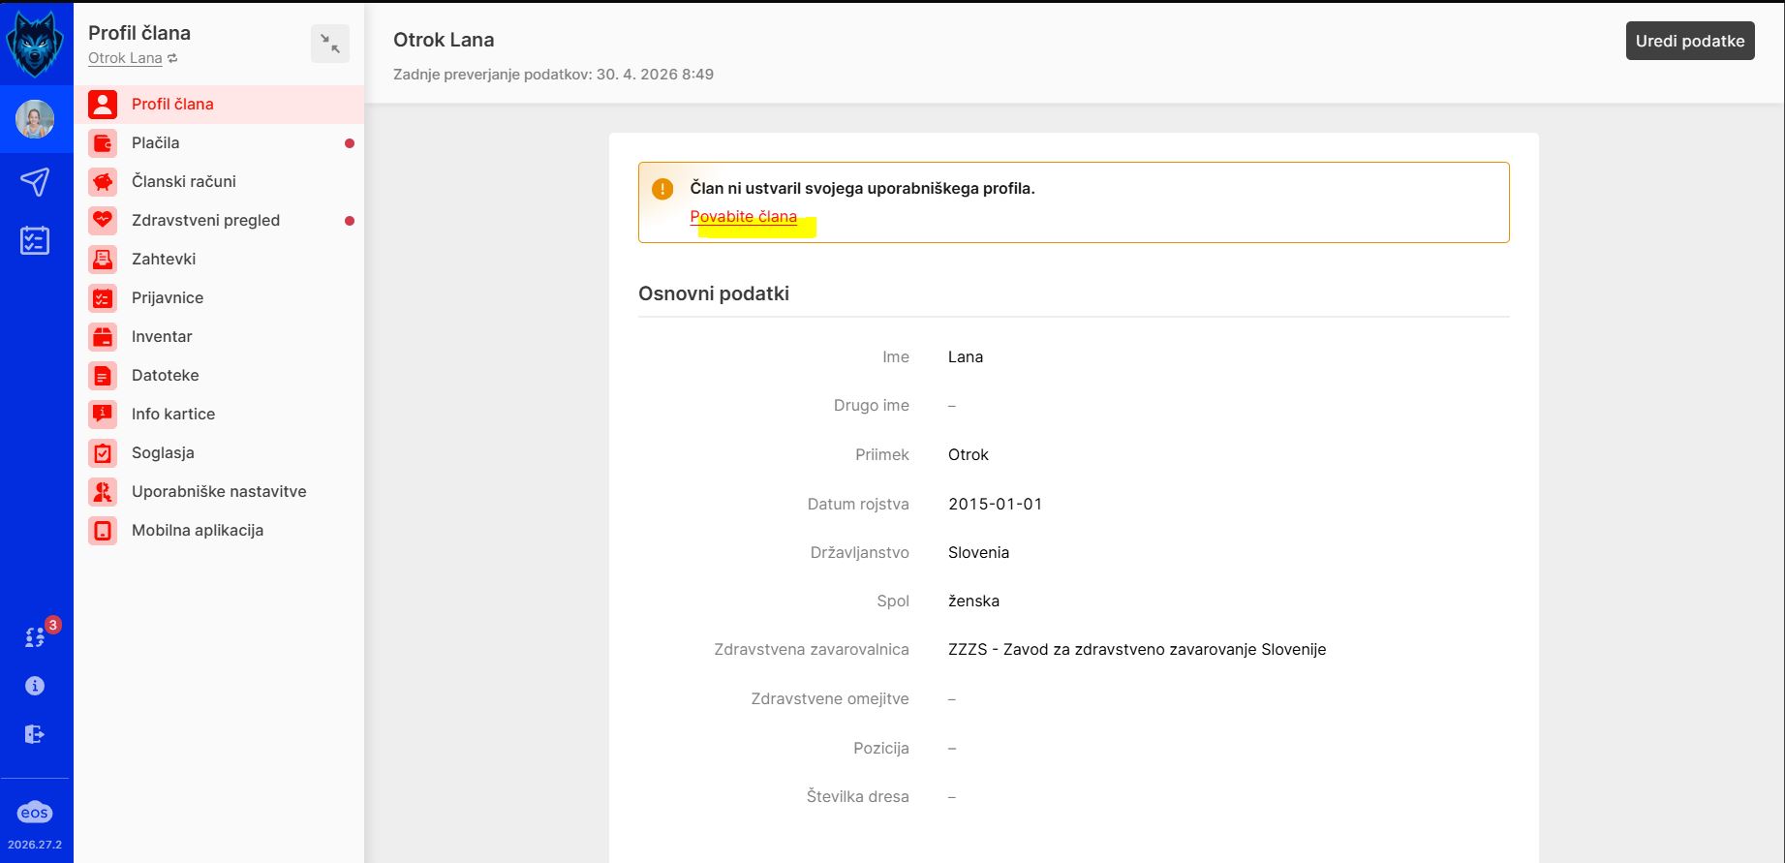Image resolution: width=1785 pixels, height=863 pixels.
Task: Click the Ime value Lana
Action: click(966, 356)
